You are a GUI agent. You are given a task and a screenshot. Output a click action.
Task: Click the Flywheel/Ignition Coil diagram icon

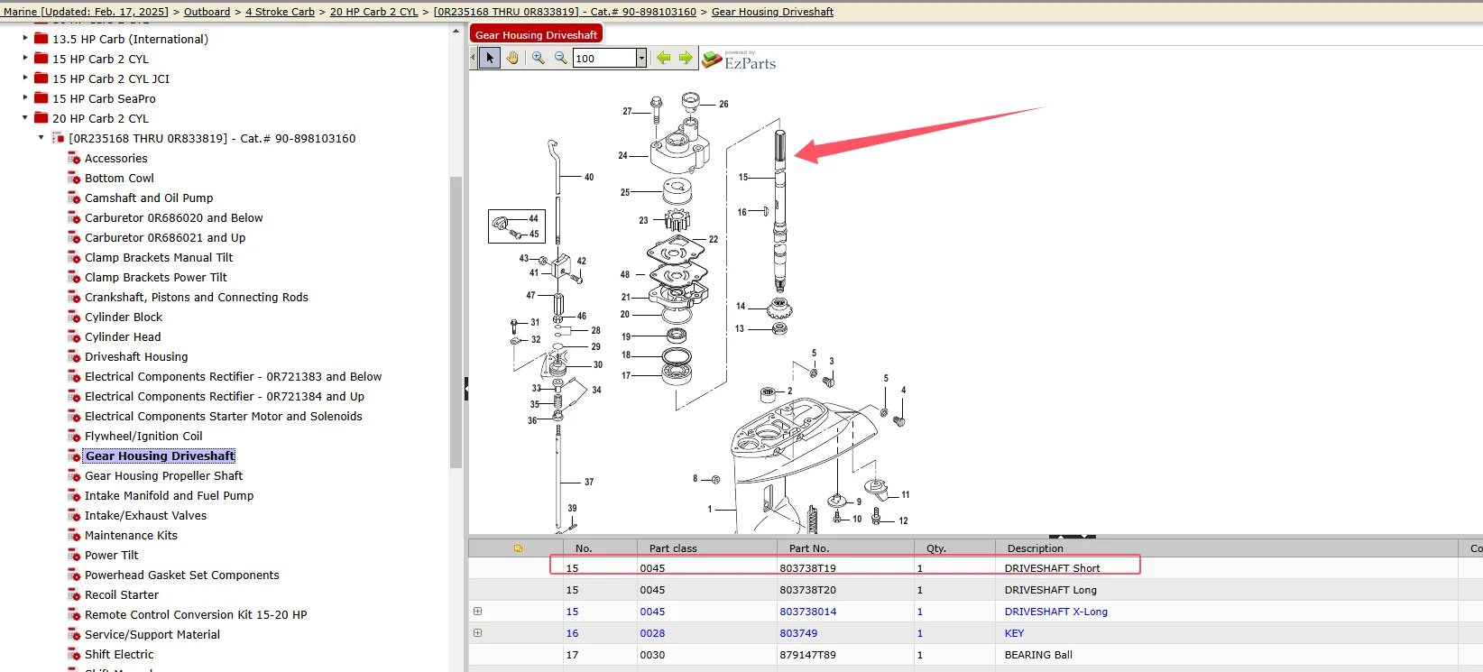[74, 436]
